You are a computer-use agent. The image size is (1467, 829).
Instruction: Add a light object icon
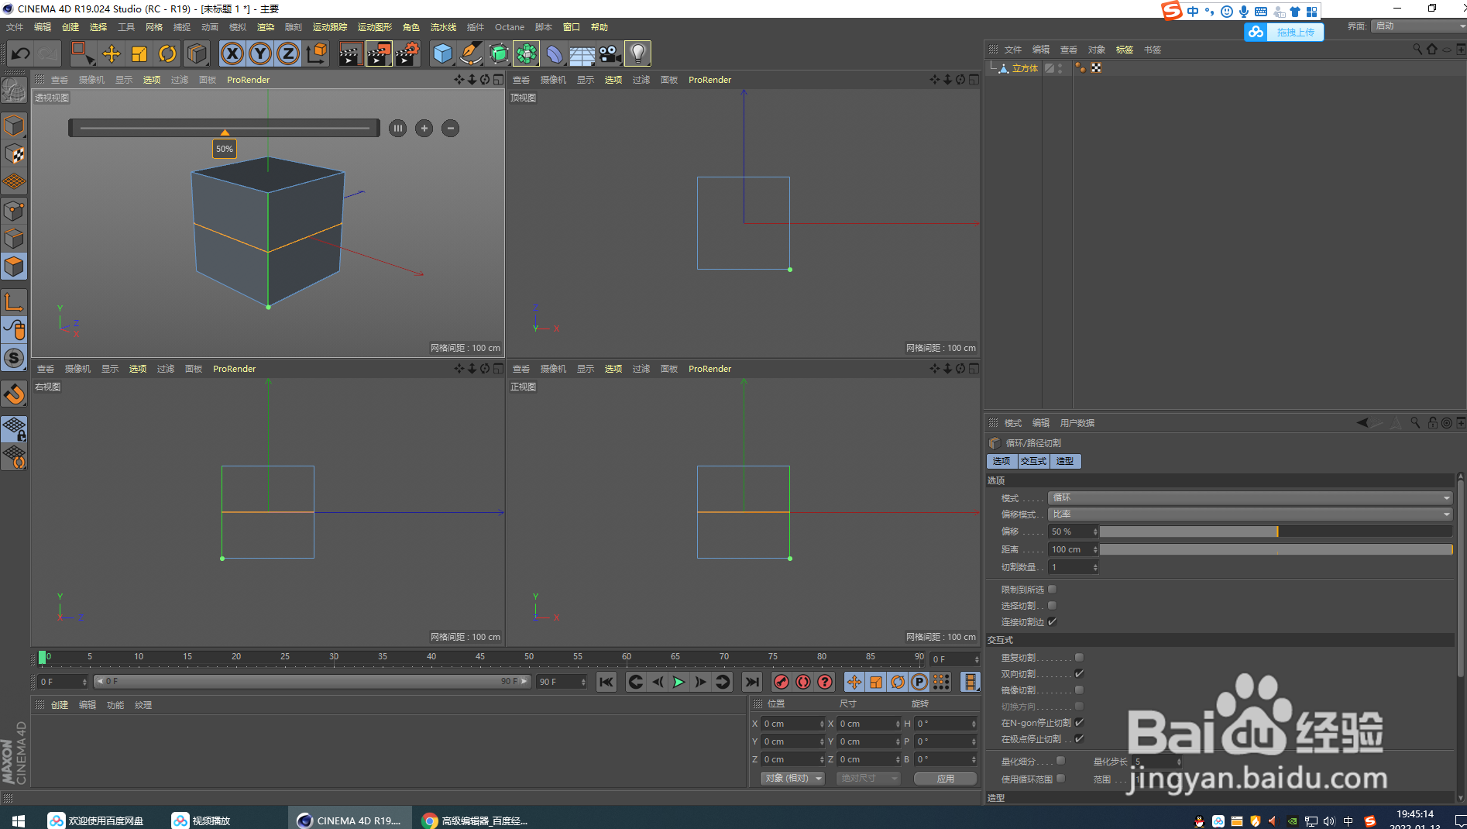[x=637, y=53]
